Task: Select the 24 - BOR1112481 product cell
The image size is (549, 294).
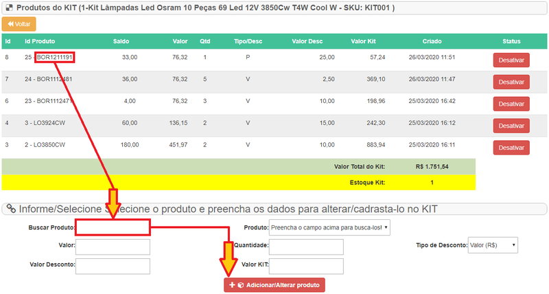Action: (x=48, y=79)
